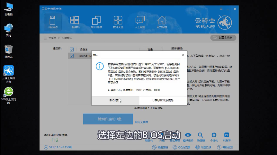Close the 提示 dialog with the X
Viewport: 277px width, 155px height.
click(x=183, y=55)
